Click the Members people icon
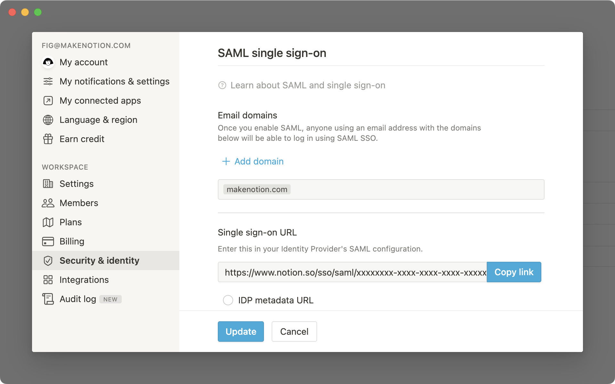This screenshot has height=384, width=615. coord(48,203)
